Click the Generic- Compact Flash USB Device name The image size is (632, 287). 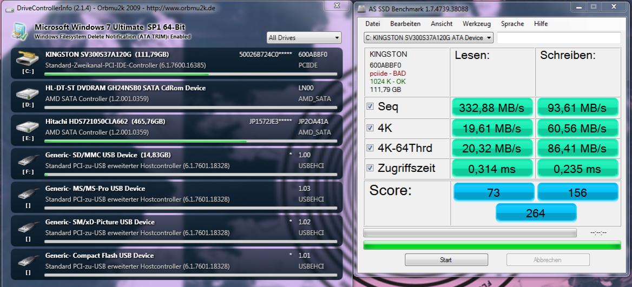(100, 255)
